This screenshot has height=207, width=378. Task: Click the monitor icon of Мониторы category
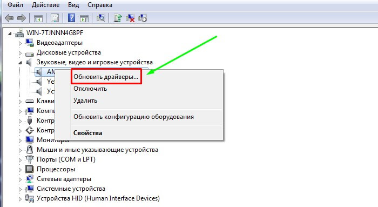coord(30,140)
